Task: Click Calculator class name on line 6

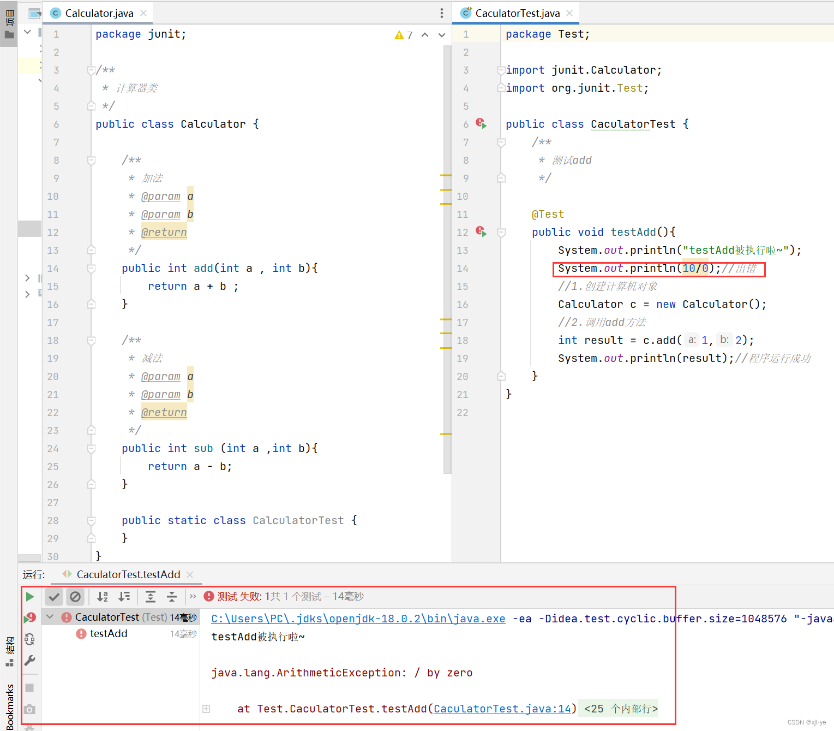Action: pyautogui.click(x=213, y=124)
